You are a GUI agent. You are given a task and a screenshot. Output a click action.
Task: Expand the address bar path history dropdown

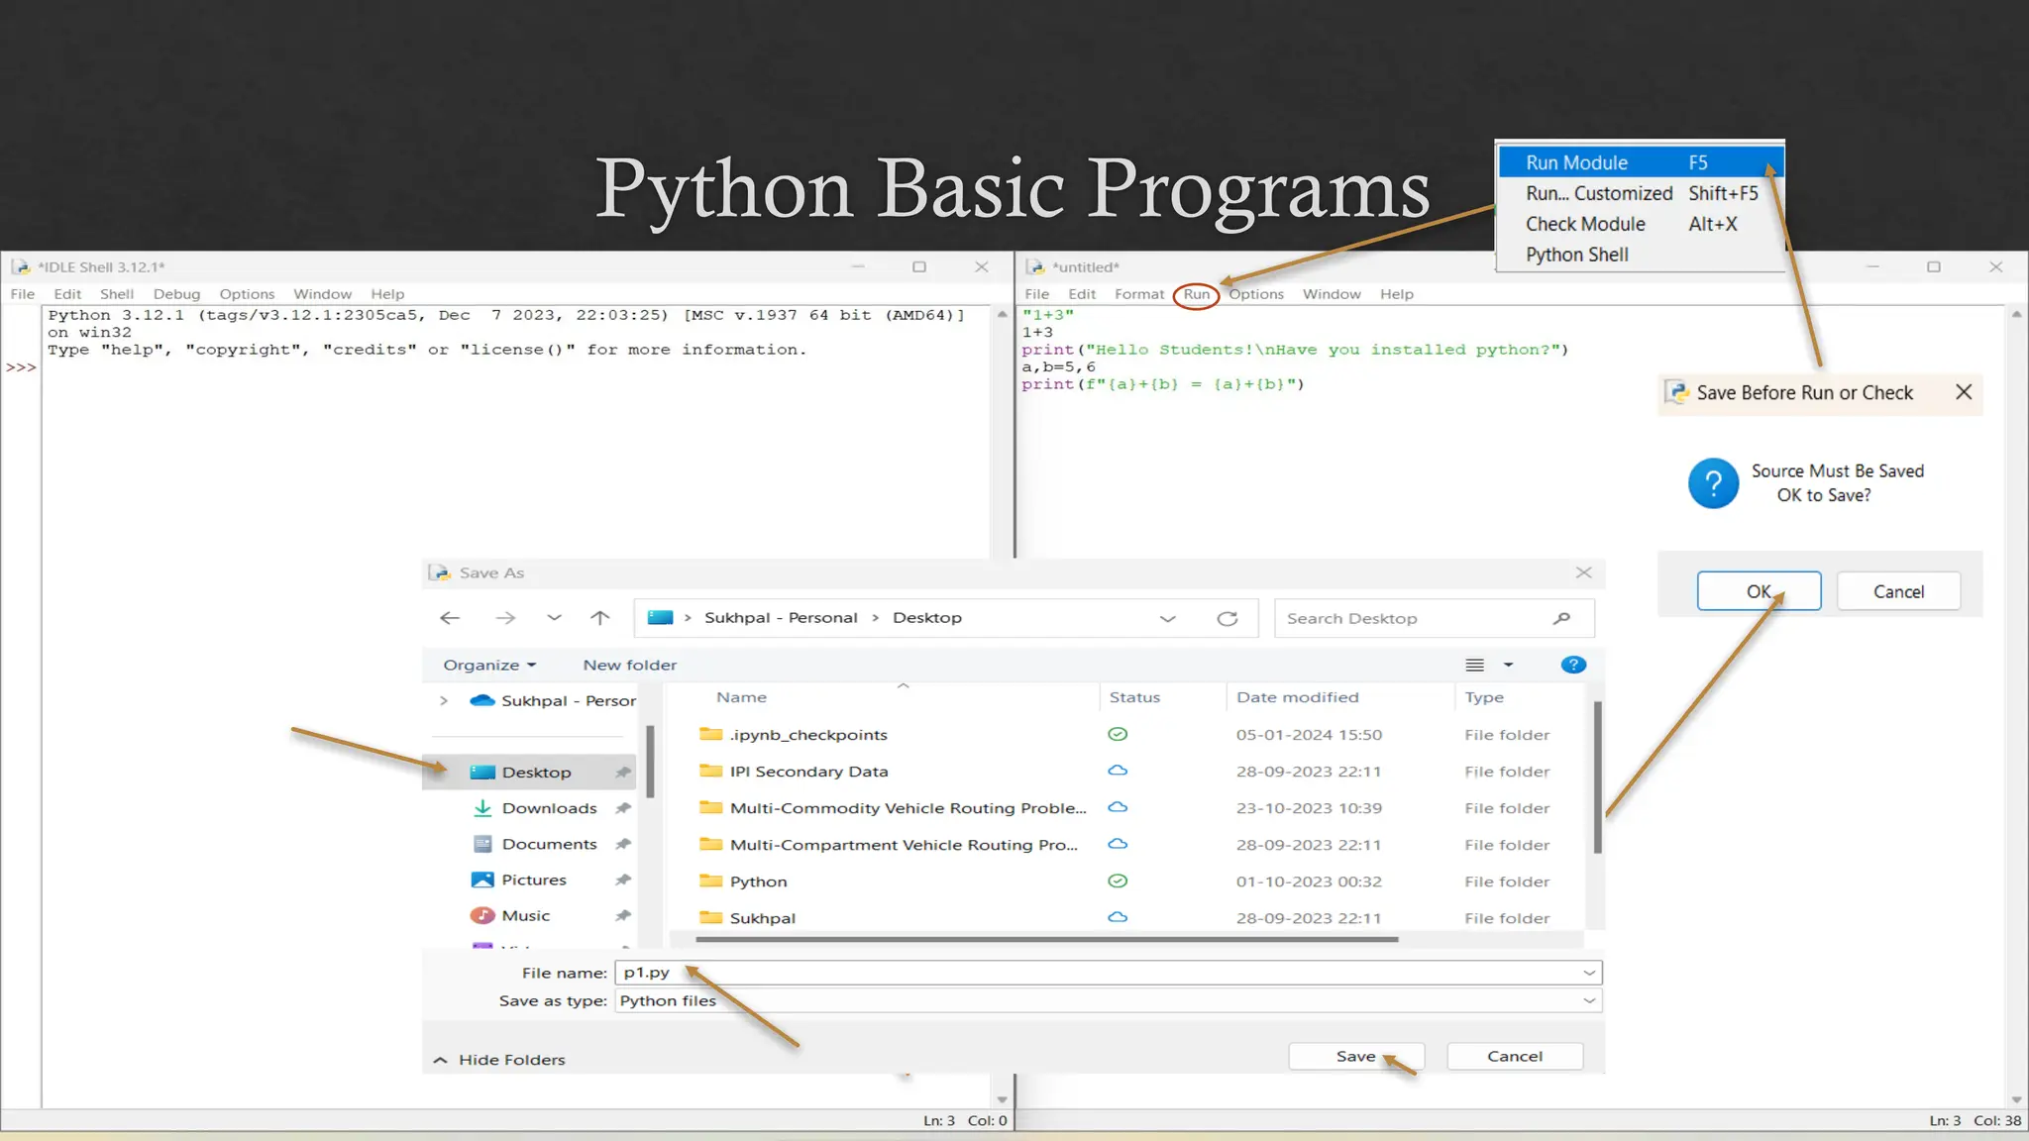pos(1167,618)
